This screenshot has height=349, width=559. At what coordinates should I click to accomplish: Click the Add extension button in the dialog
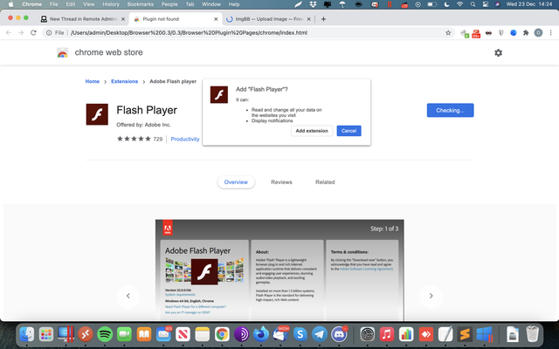[312, 131]
